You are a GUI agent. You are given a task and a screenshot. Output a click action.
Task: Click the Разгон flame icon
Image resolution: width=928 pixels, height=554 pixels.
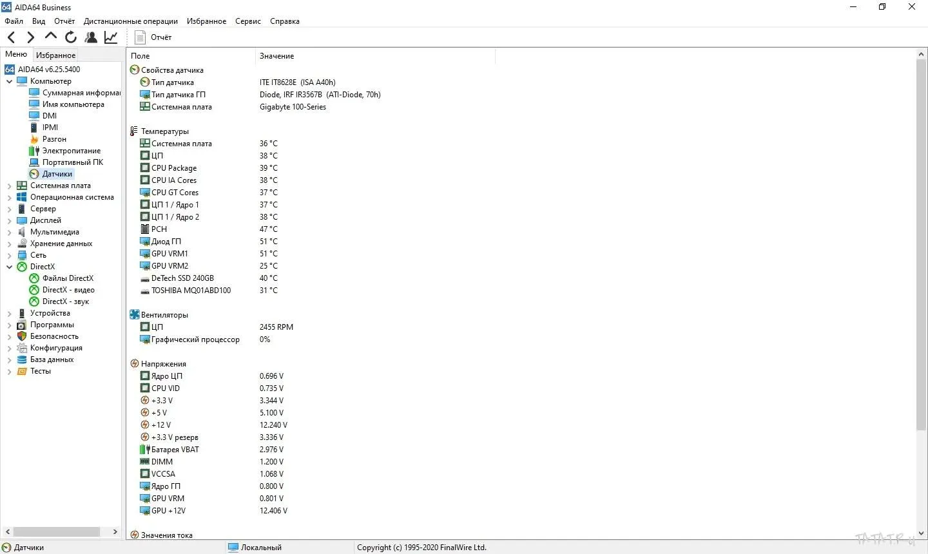click(34, 139)
